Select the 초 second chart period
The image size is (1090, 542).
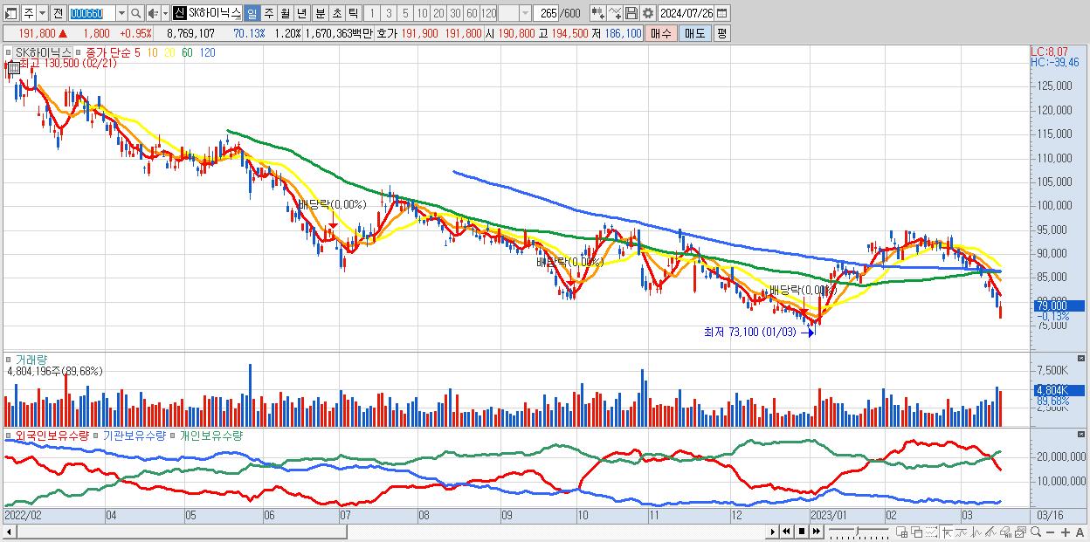point(336,13)
